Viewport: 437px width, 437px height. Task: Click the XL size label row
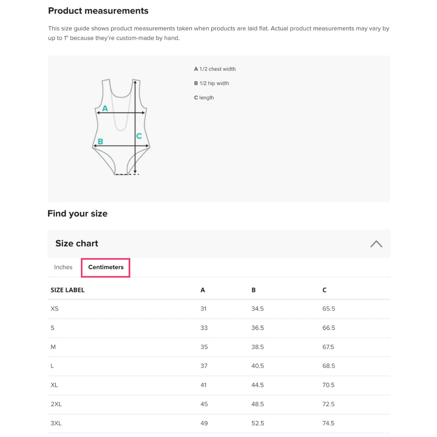click(x=54, y=385)
